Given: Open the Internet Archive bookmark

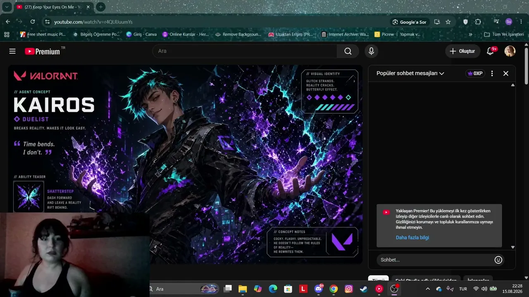Looking at the screenshot, I should [345, 34].
